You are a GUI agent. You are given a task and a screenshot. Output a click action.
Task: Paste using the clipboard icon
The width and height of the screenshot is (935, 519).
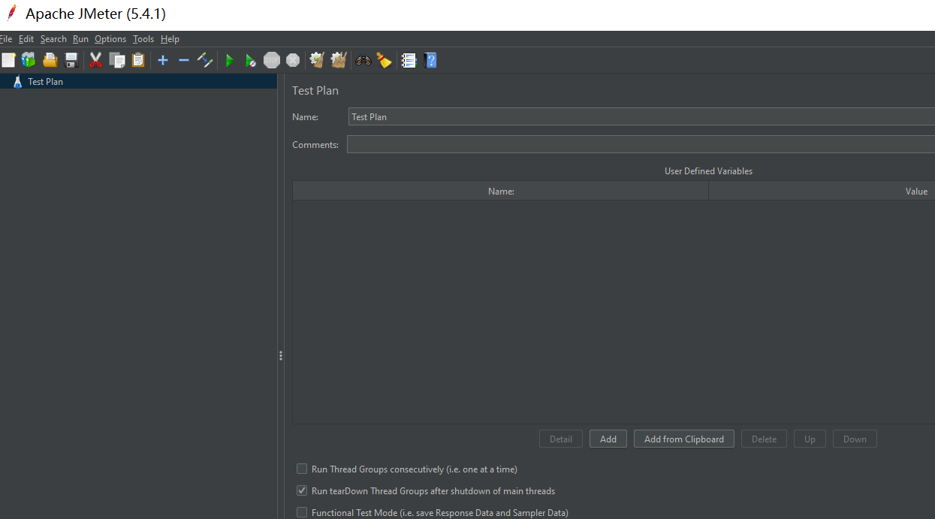(x=138, y=60)
